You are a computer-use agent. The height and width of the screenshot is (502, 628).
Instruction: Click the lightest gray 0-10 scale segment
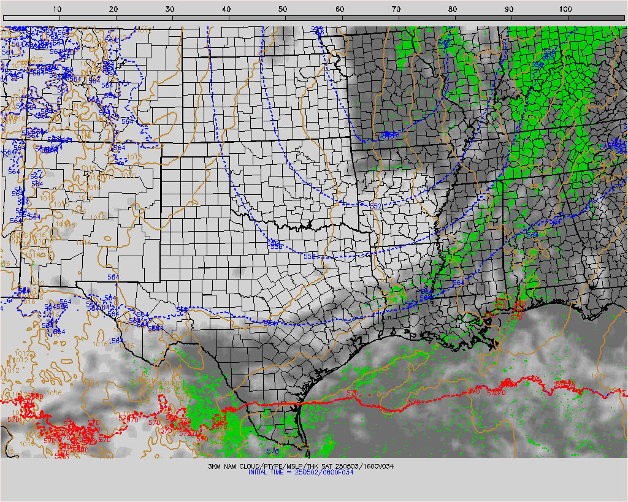pyautogui.click(x=32, y=18)
